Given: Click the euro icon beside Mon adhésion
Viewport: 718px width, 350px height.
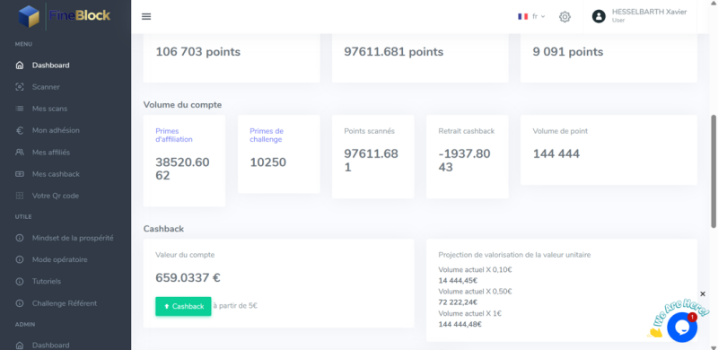Looking at the screenshot, I should pyautogui.click(x=19, y=130).
